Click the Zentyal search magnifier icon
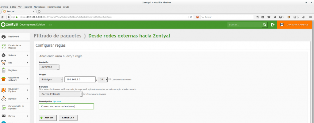Image resolution: width=314 pixels, height=123 pixels. click(265, 25)
